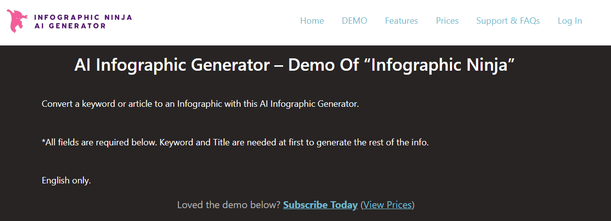This screenshot has width=611, height=221.
Task: Click "Demo Of" in the page heading
Action: 323,65
